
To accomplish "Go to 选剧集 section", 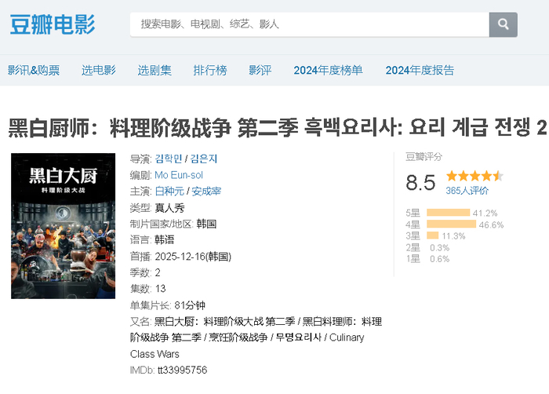I will point(155,70).
